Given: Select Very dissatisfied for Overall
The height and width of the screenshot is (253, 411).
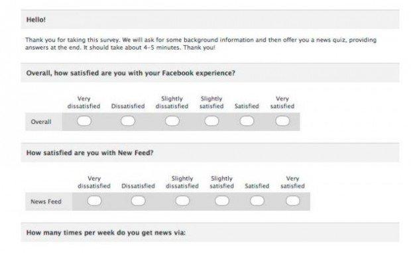Looking at the screenshot, I should 84,121.
